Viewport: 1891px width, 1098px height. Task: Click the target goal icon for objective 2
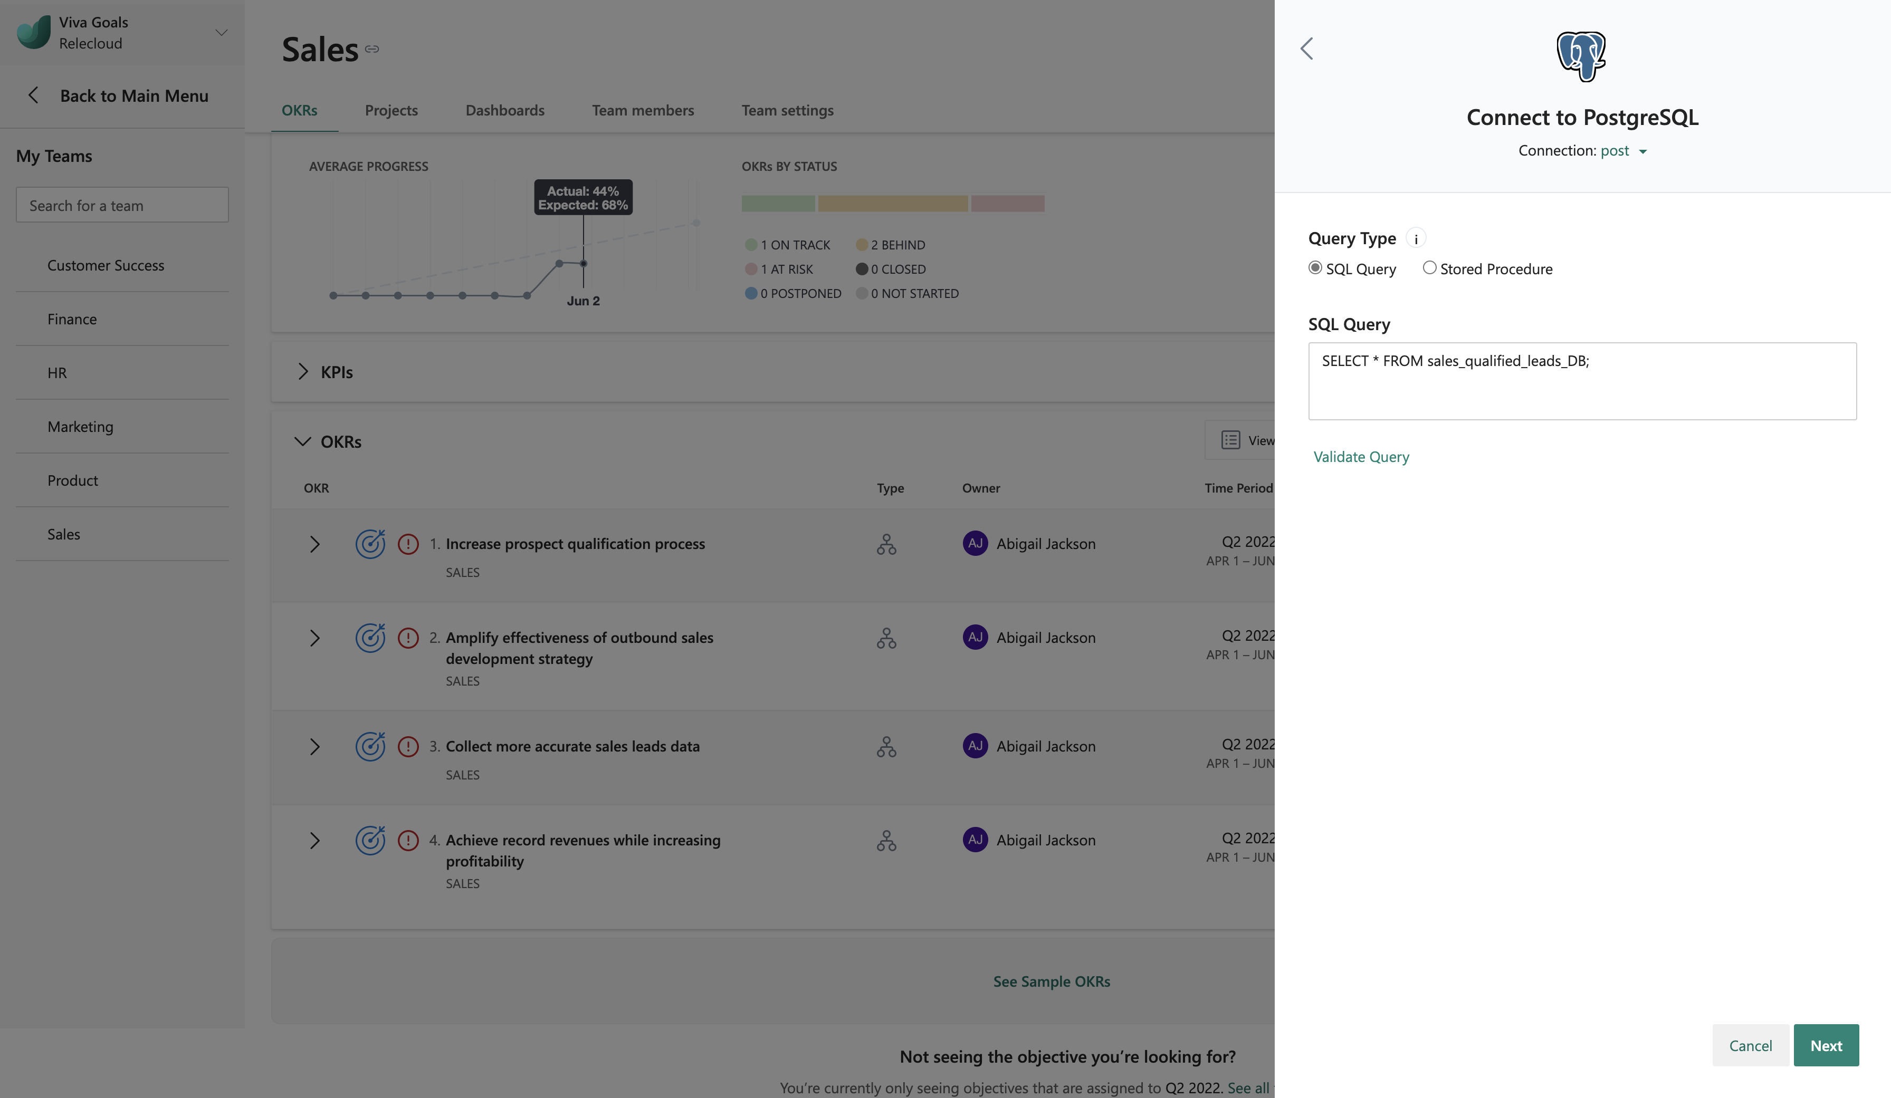click(370, 638)
